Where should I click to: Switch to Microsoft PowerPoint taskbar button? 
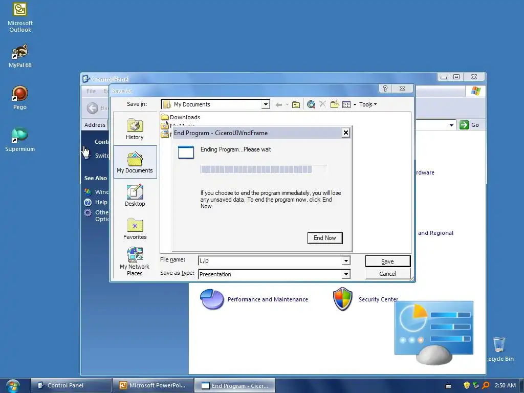pyautogui.click(x=153, y=385)
